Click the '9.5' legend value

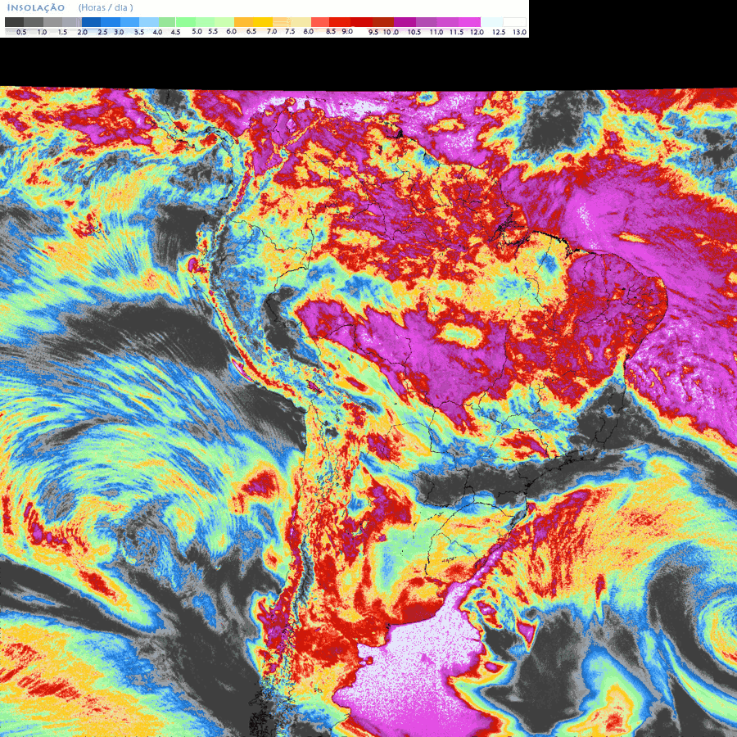(373, 33)
